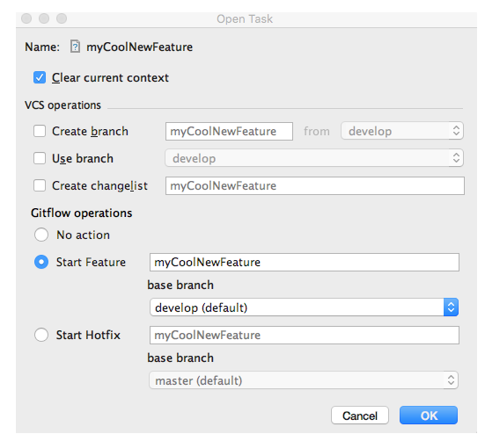Focus the Create changelist name field
Viewport: 485px width, 441px height.
[315, 185]
